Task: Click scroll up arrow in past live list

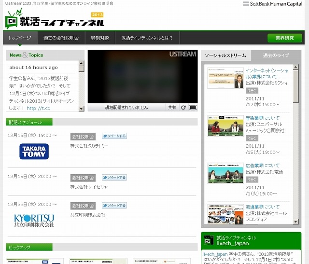Action: click(x=295, y=67)
